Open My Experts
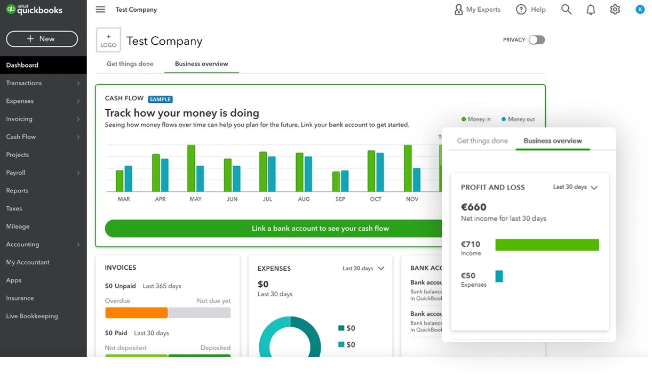Screen dimensions: 652x380 [x=477, y=10]
